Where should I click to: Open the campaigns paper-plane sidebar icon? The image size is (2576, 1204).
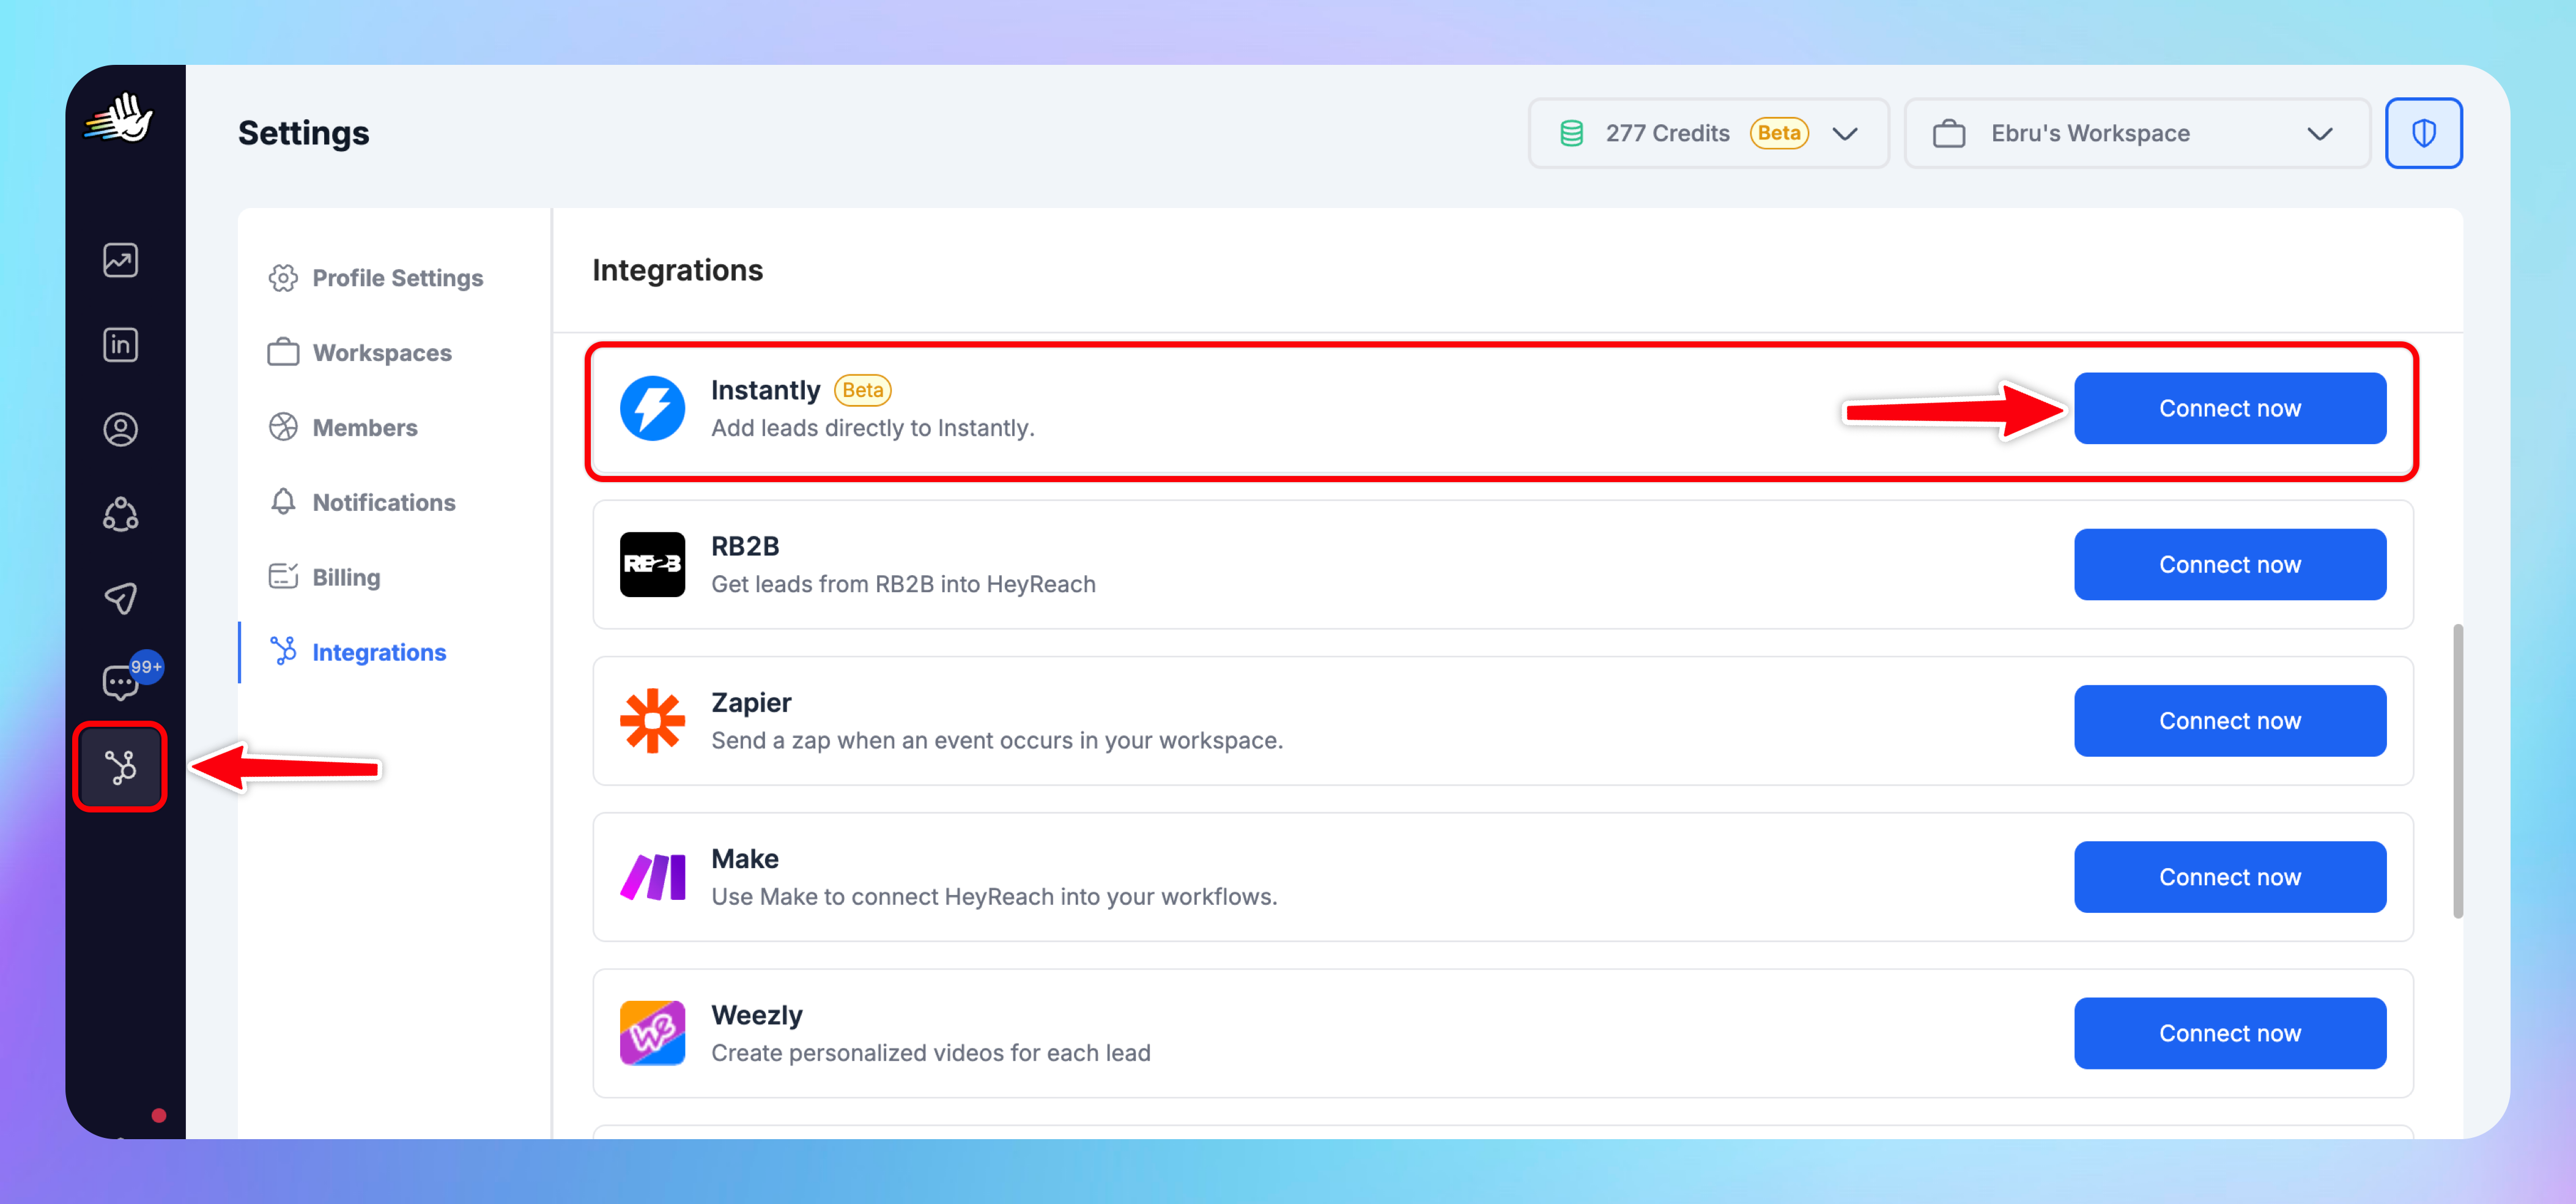point(120,598)
